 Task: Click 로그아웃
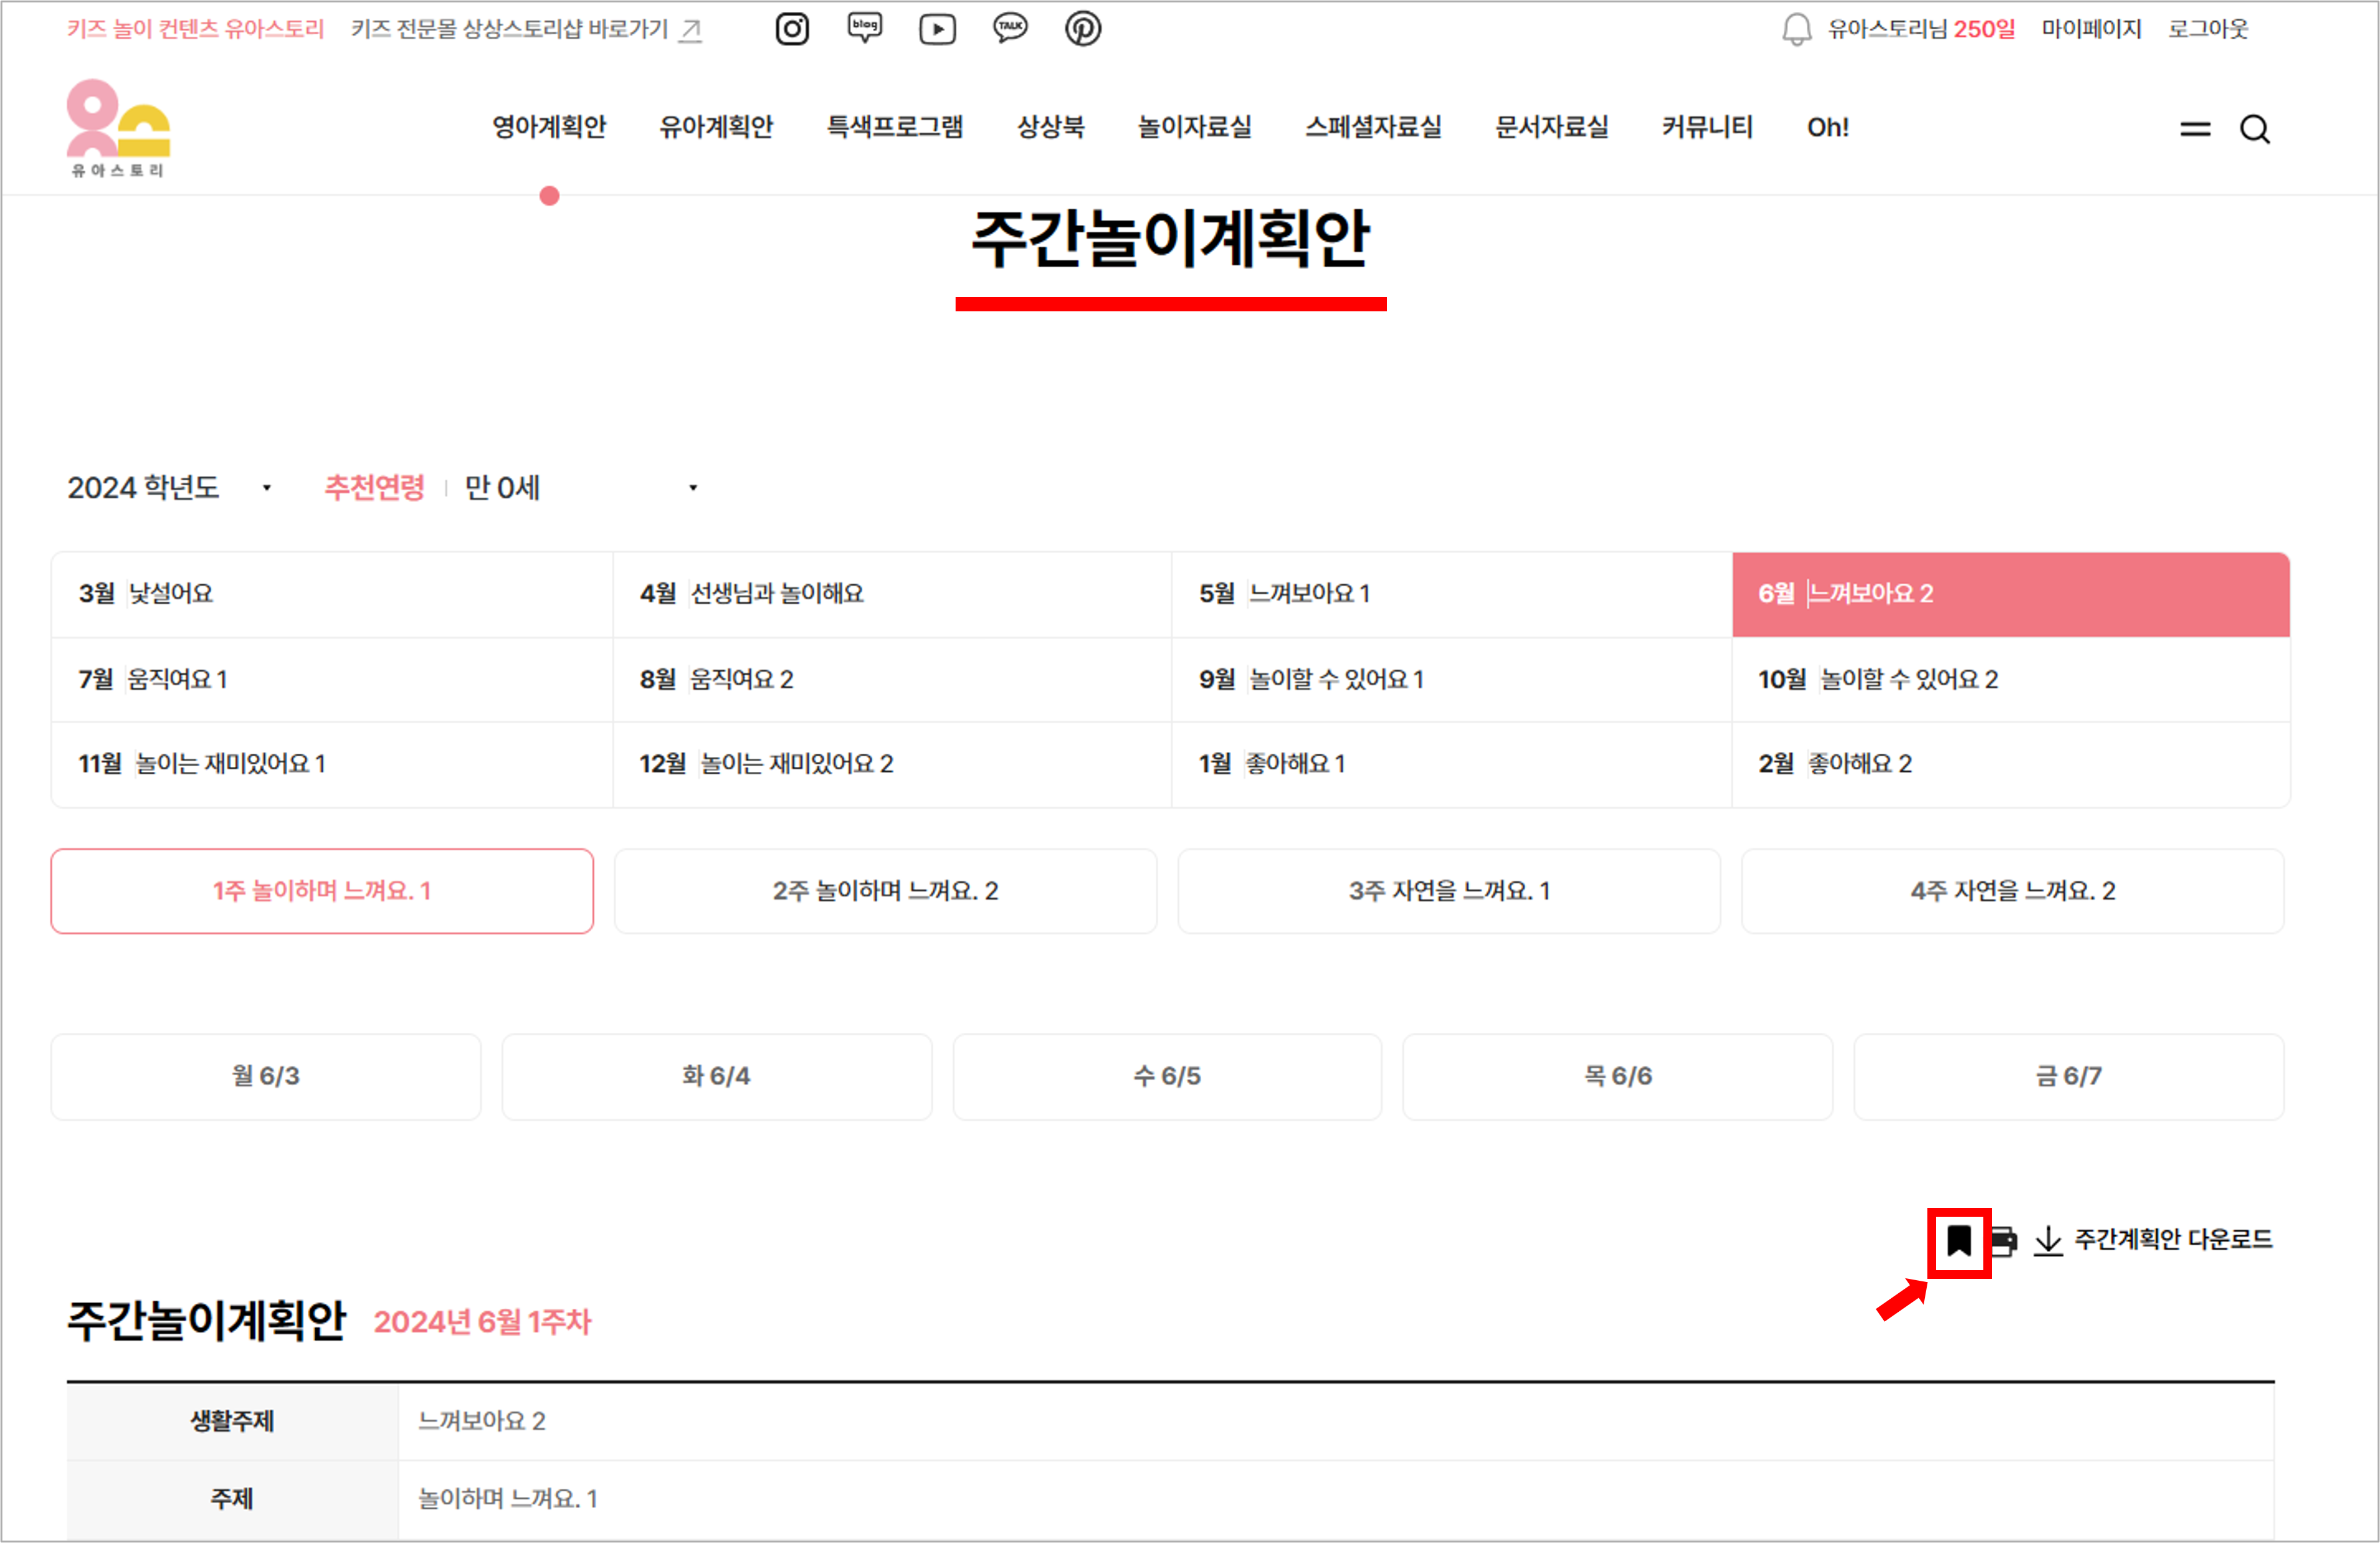click(x=2208, y=29)
